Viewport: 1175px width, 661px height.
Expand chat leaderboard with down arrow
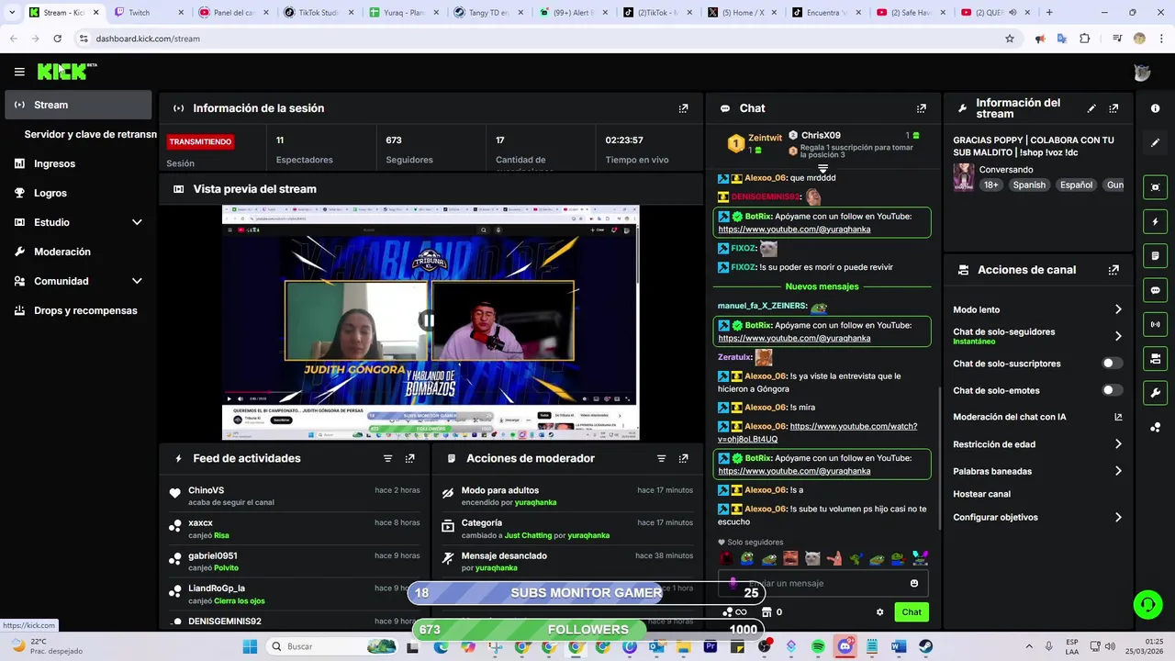822,169
